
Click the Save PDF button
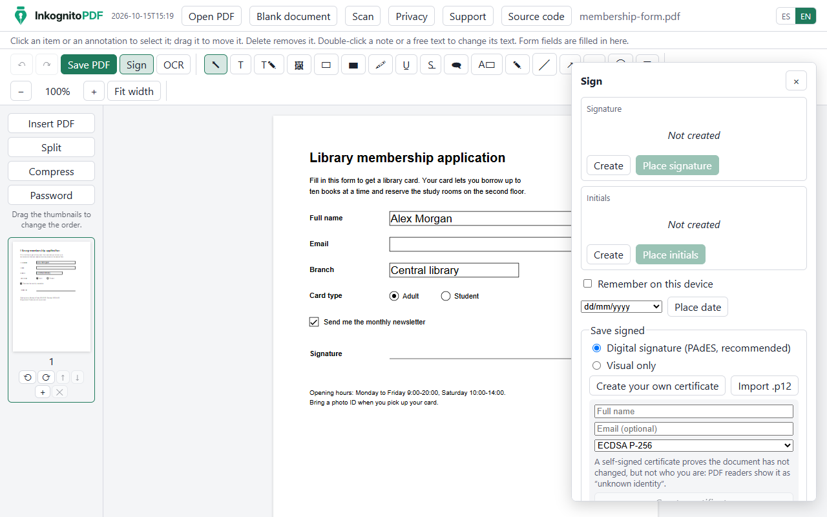(x=89, y=65)
